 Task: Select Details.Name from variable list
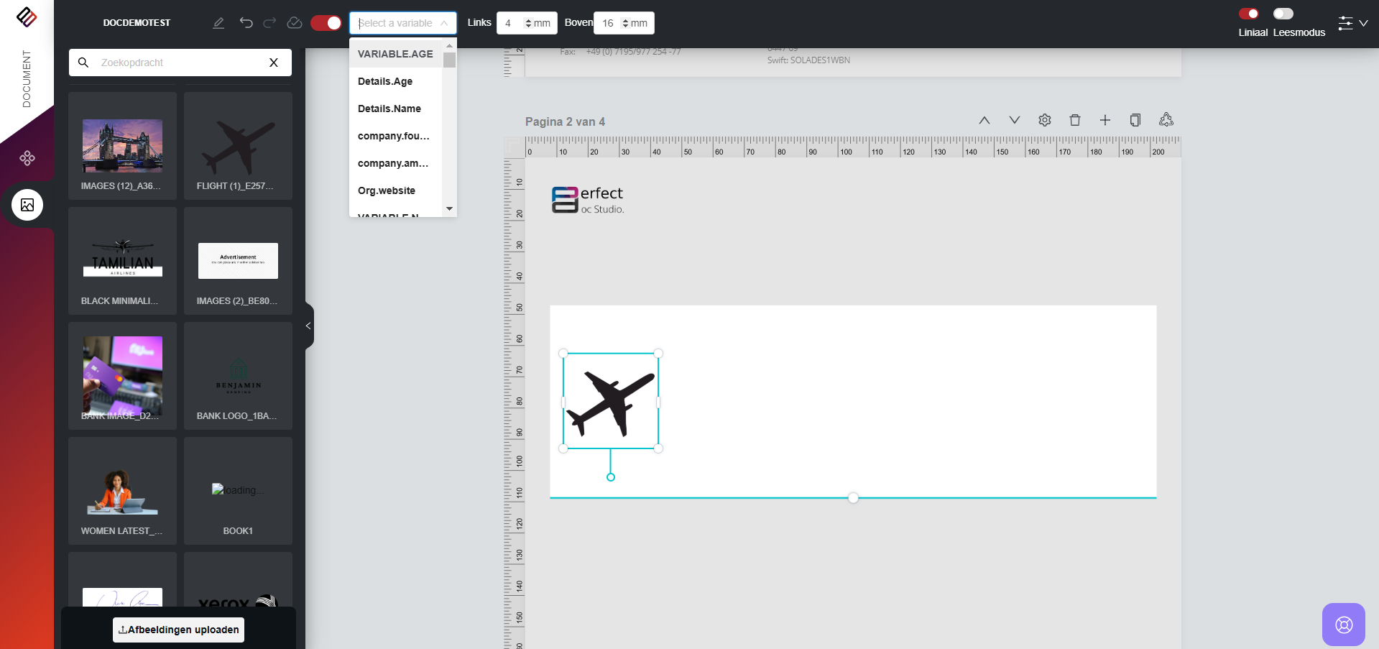pos(389,109)
